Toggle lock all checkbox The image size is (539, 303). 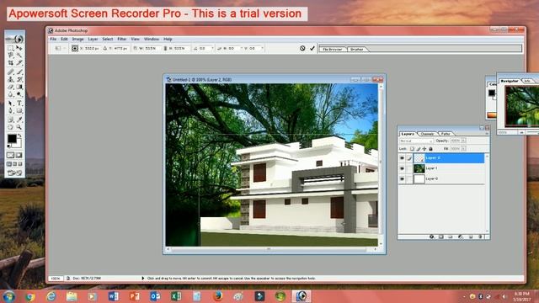(x=430, y=149)
